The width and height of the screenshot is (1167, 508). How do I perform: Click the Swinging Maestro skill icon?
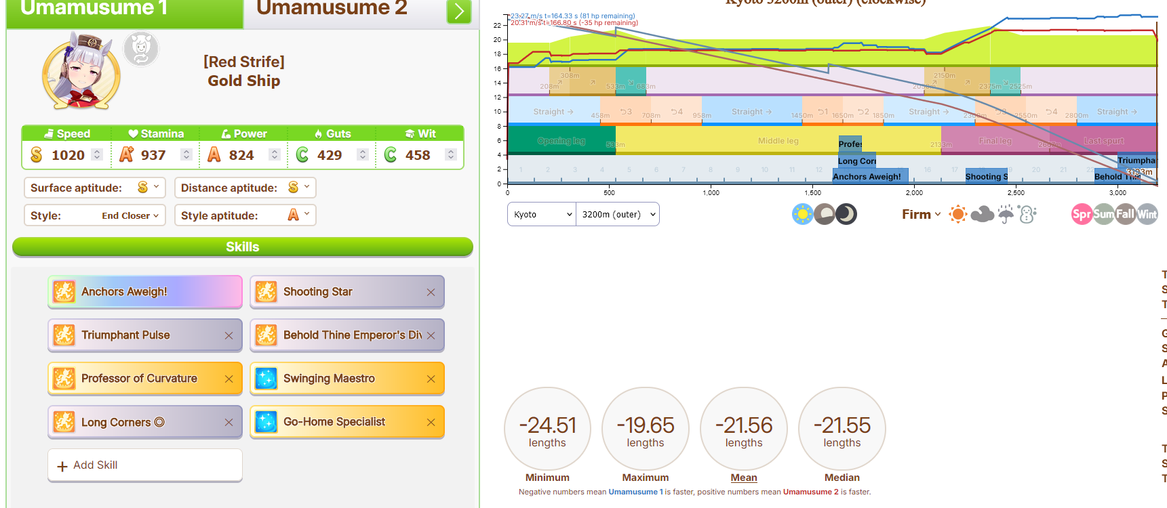pyautogui.click(x=266, y=379)
